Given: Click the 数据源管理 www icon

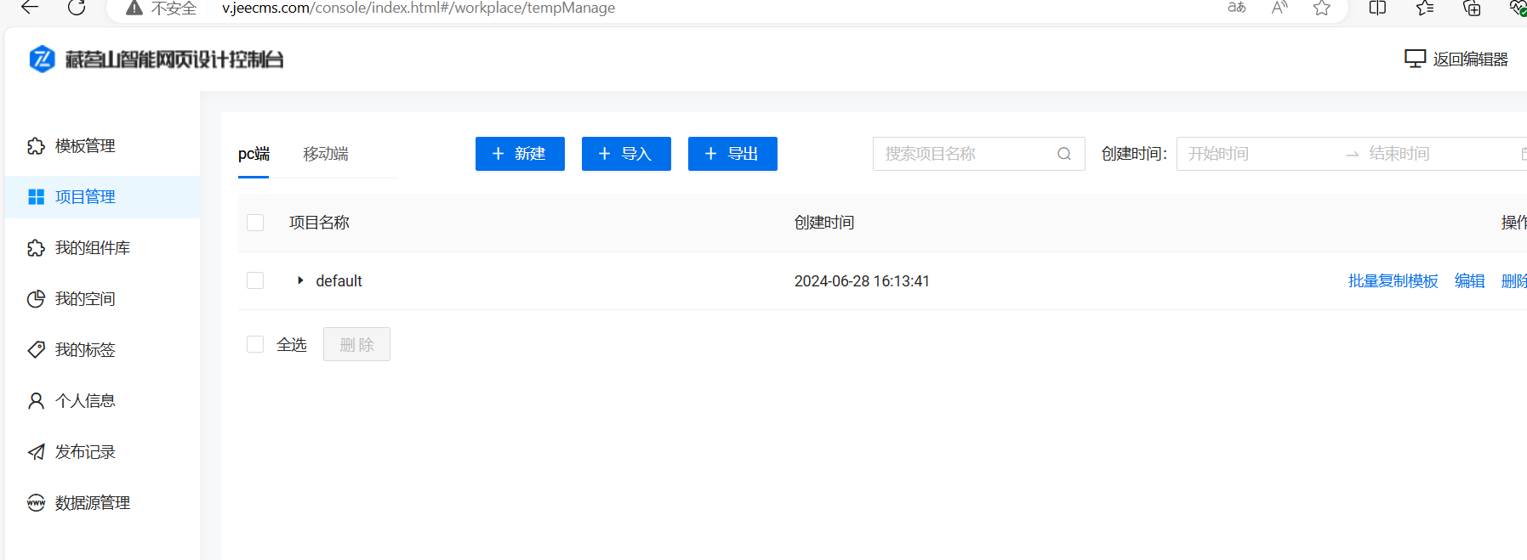Looking at the screenshot, I should [x=36, y=503].
